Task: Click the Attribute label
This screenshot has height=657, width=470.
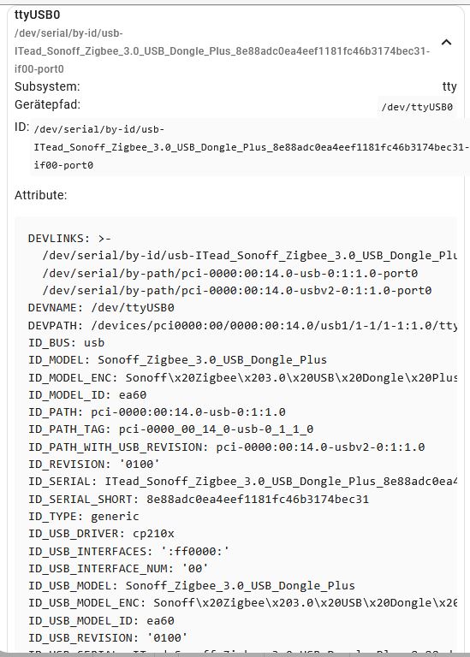Action: coord(41,195)
